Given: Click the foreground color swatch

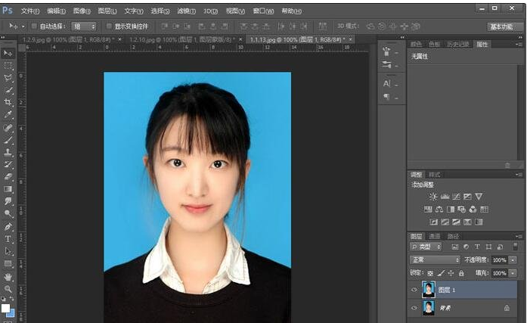Looking at the screenshot, I should (x=5, y=309).
